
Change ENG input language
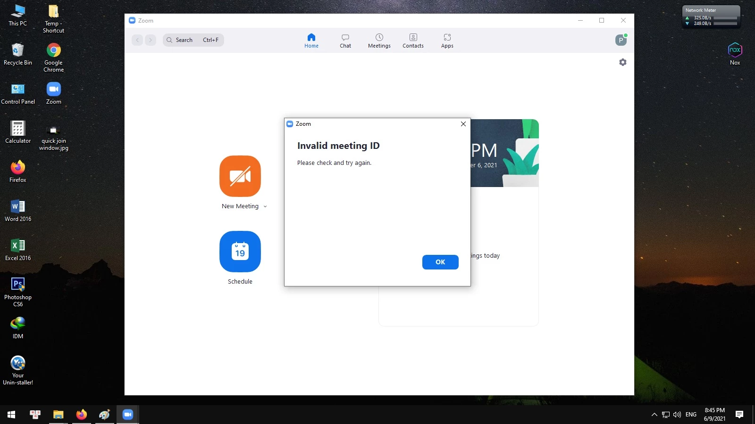pos(691,415)
